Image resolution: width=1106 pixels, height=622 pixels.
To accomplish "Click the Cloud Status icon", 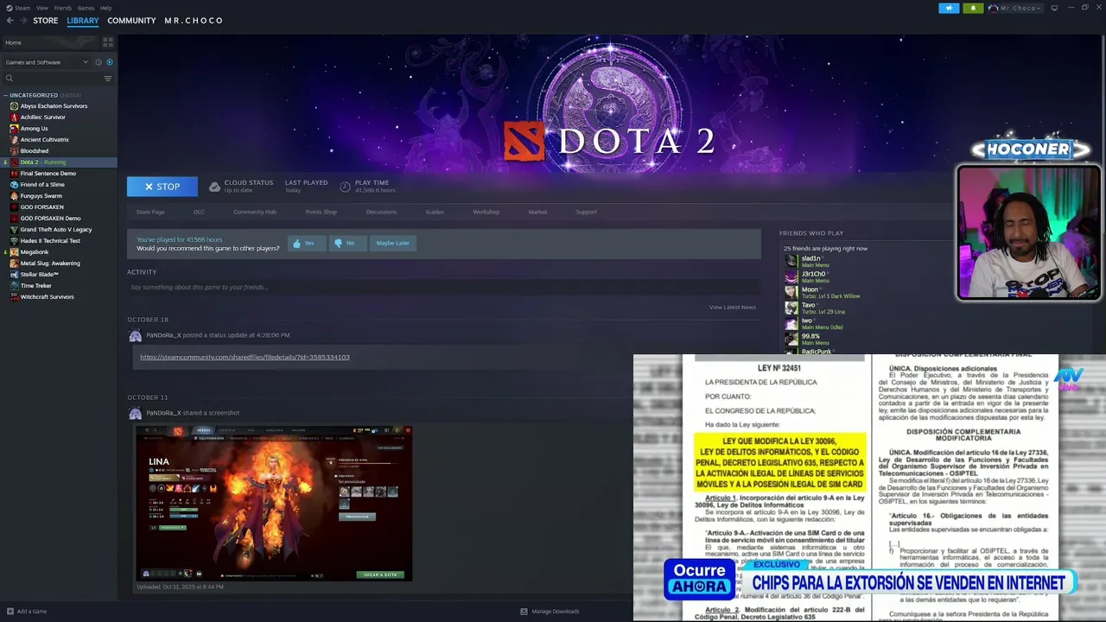I will pyautogui.click(x=215, y=187).
